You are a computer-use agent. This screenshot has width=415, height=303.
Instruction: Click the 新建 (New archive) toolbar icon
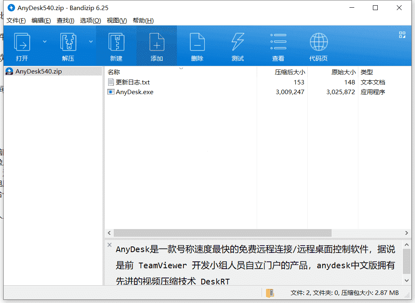click(117, 42)
